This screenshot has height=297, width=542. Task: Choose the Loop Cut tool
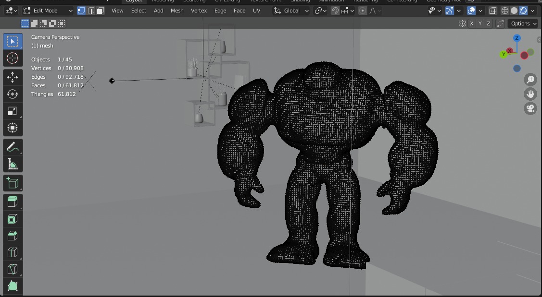[13, 252]
